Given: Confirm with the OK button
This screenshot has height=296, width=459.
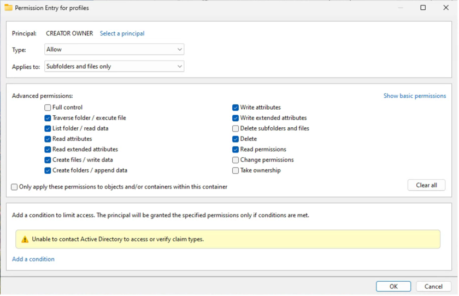Looking at the screenshot, I should coord(393,286).
